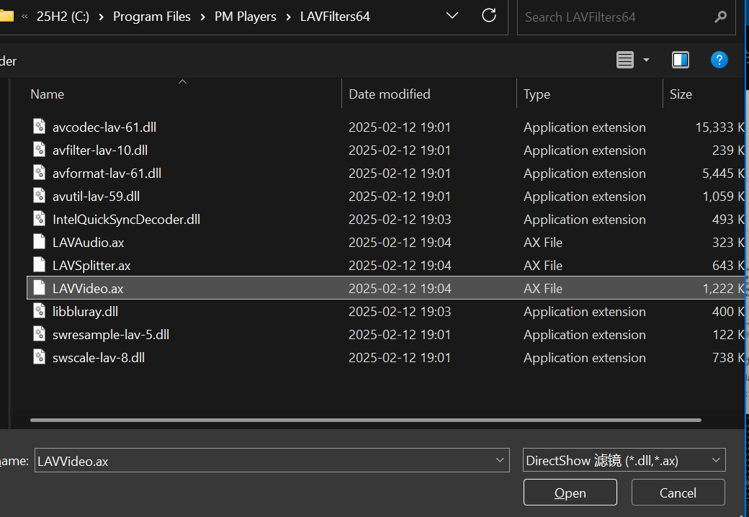Sort by the Name column header
Image resolution: width=749 pixels, height=517 pixels.
48,94
